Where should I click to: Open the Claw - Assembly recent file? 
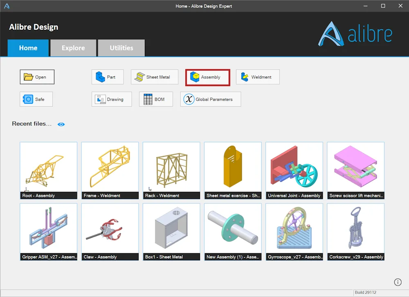[x=110, y=232]
